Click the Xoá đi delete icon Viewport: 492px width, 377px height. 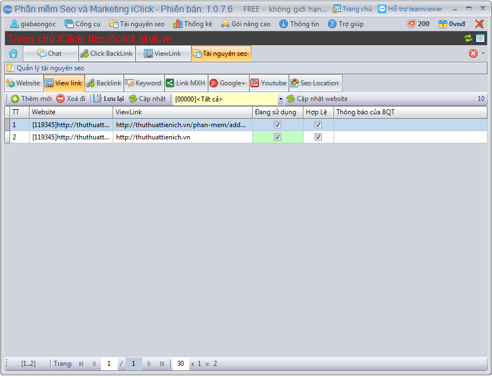click(60, 99)
